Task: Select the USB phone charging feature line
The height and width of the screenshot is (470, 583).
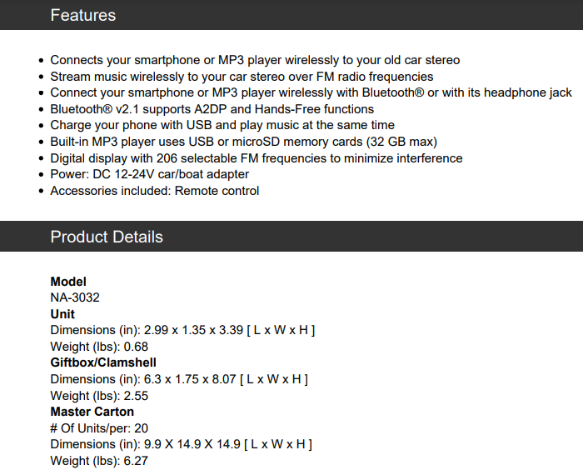Action: pyautogui.click(x=222, y=125)
